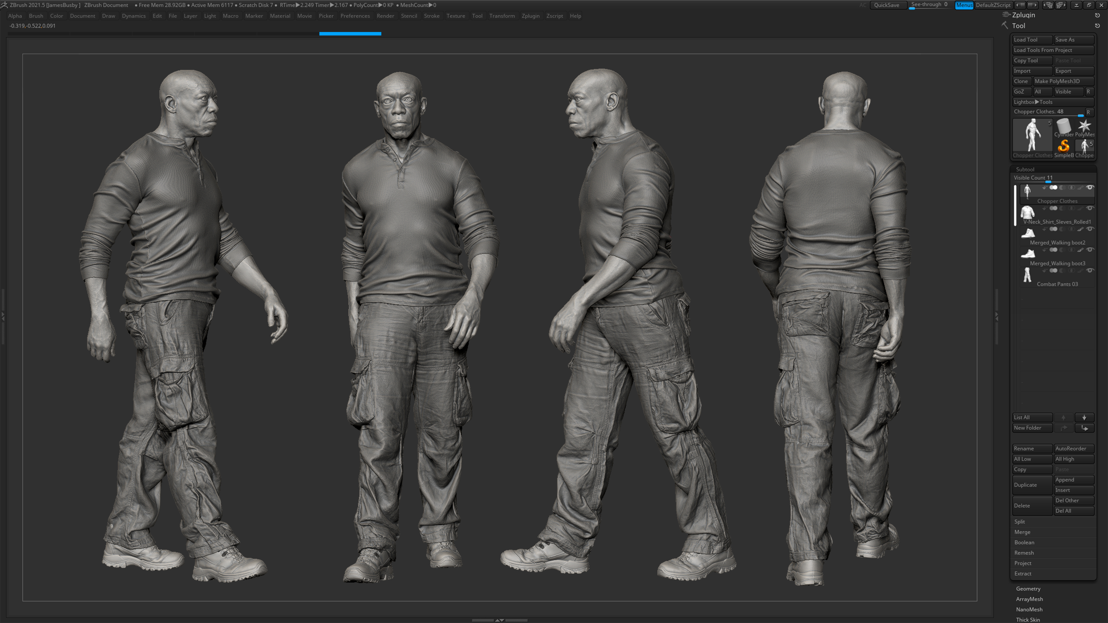Click the polypaint brush icon on Merged_Walking boot2
The height and width of the screenshot is (623, 1108).
pyautogui.click(x=1080, y=229)
